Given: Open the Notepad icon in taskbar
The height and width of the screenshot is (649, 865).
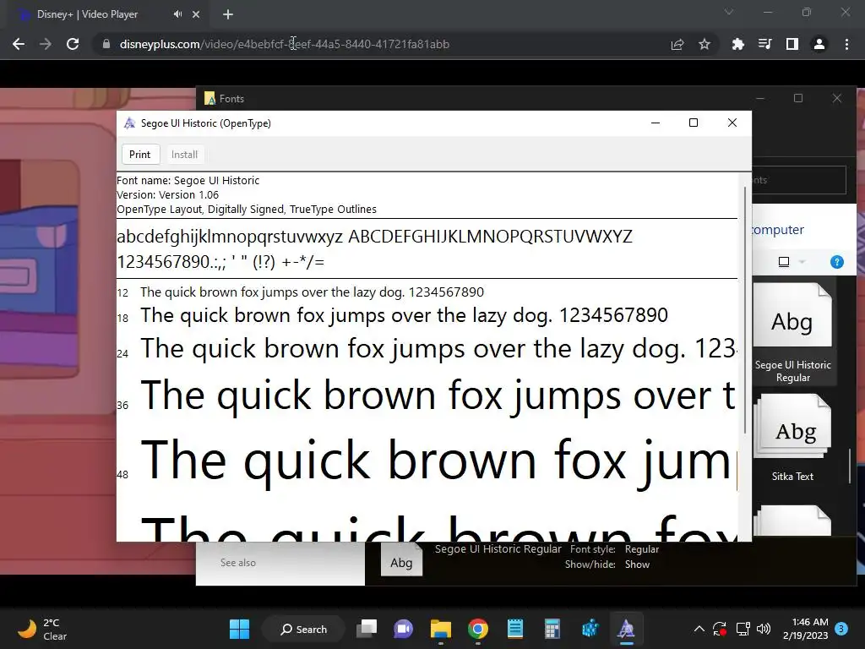Looking at the screenshot, I should tap(515, 629).
